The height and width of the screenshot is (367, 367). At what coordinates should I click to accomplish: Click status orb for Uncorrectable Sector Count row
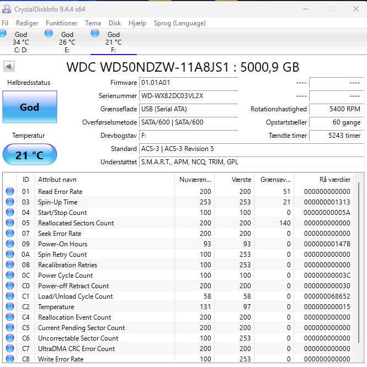(x=10, y=338)
